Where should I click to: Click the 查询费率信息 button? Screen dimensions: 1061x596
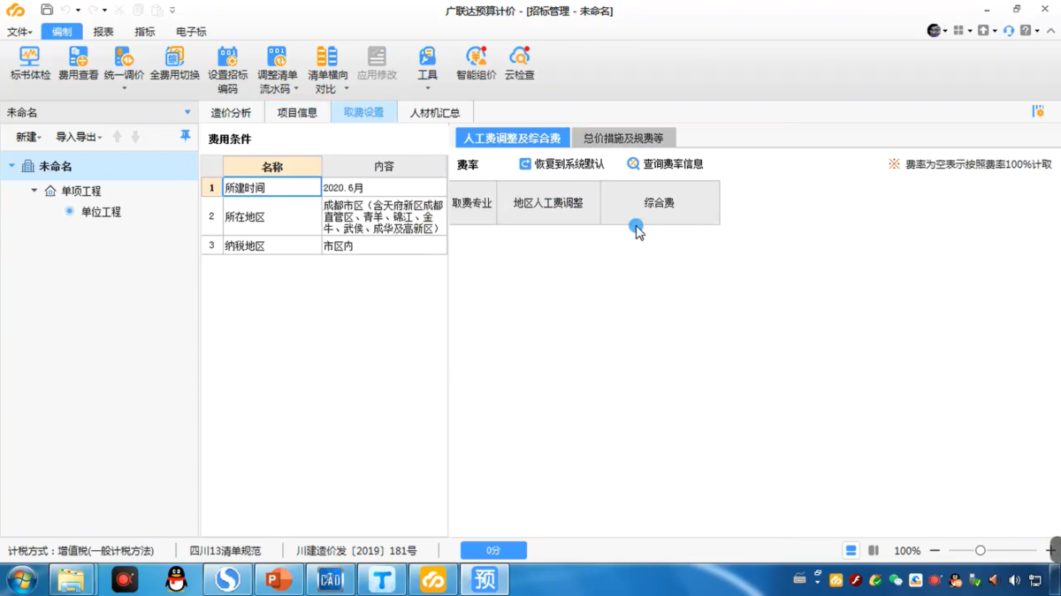[x=665, y=164]
